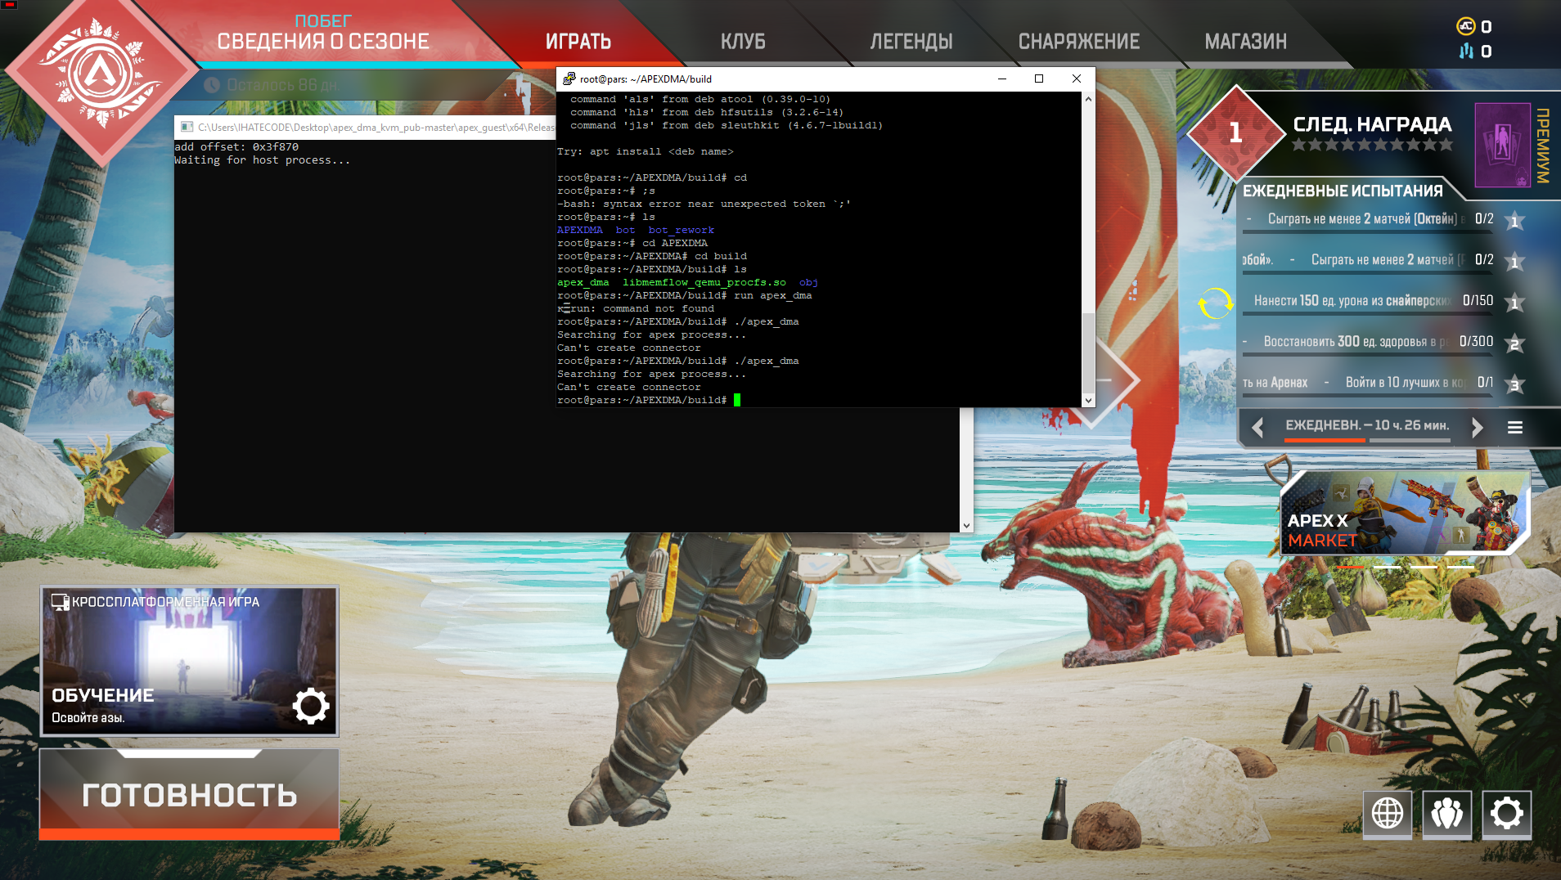Minimize the root@pars terminal window
The height and width of the screenshot is (880, 1561).
pyautogui.click(x=1001, y=79)
